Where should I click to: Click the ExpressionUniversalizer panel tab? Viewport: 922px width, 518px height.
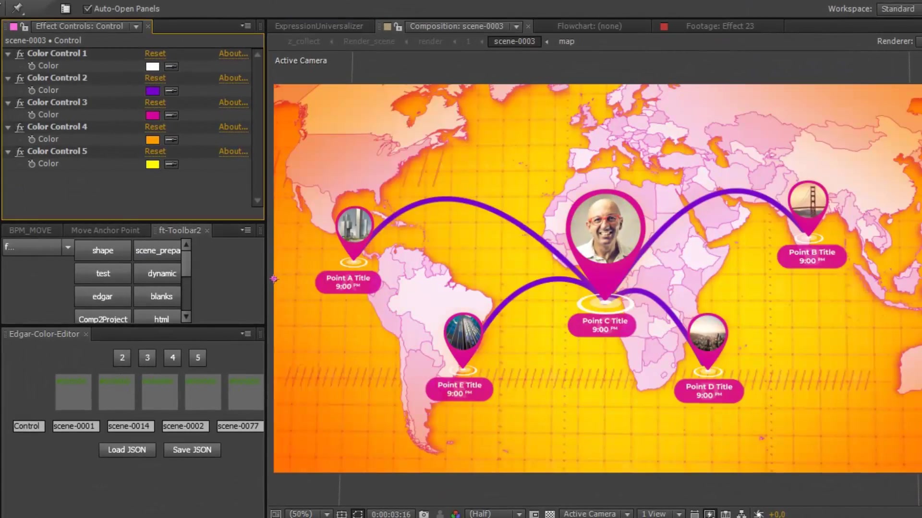click(x=319, y=26)
